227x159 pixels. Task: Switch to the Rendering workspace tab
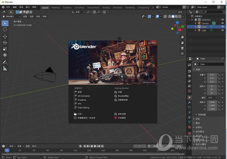pyautogui.click(x=130, y=8)
